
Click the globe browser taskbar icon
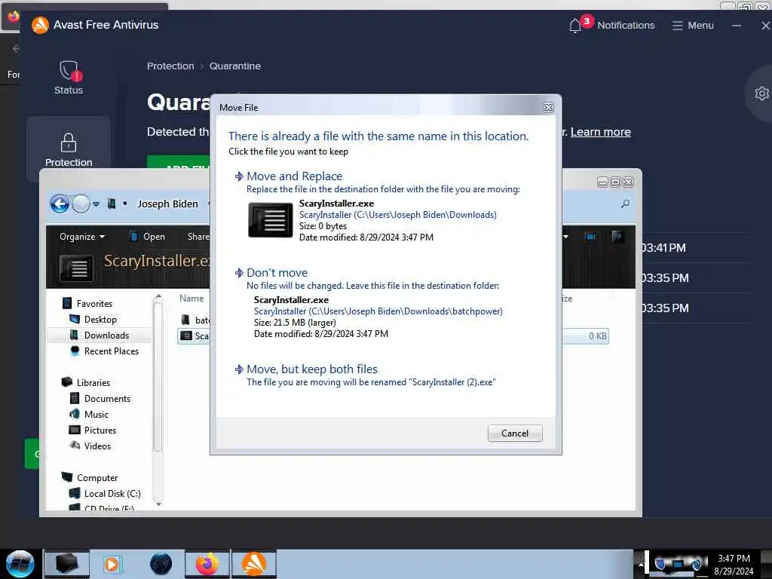click(x=161, y=564)
